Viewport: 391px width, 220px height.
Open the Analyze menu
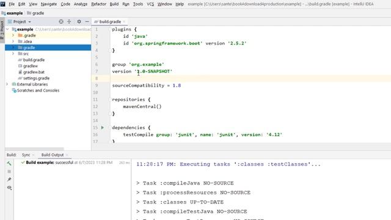click(81, 4)
